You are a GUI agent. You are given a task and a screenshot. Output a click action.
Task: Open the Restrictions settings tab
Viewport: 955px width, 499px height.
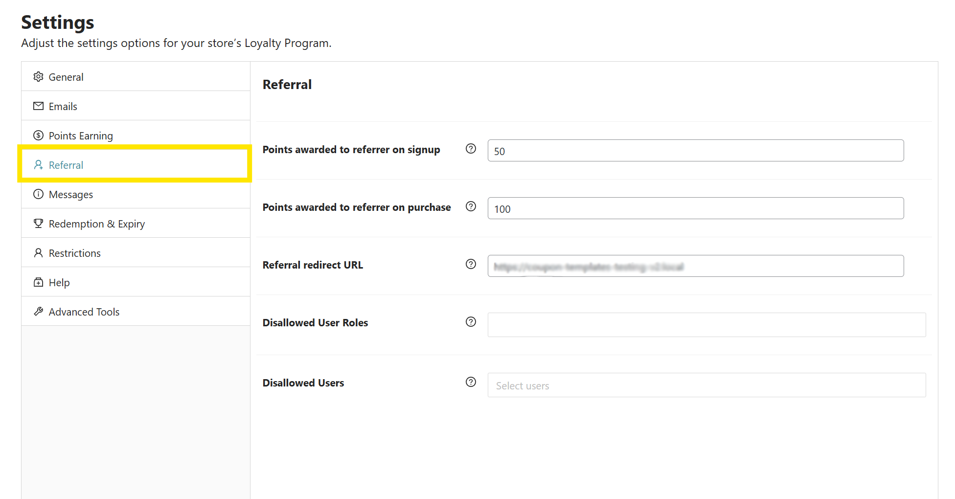136,252
